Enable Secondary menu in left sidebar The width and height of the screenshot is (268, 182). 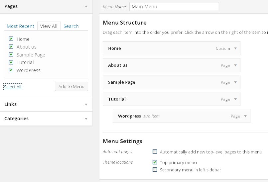tap(155, 170)
